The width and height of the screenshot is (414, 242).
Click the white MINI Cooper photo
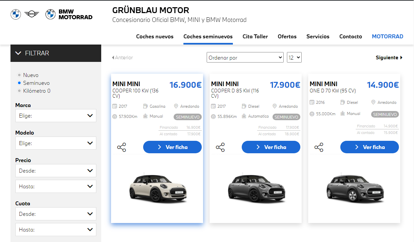click(158, 188)
